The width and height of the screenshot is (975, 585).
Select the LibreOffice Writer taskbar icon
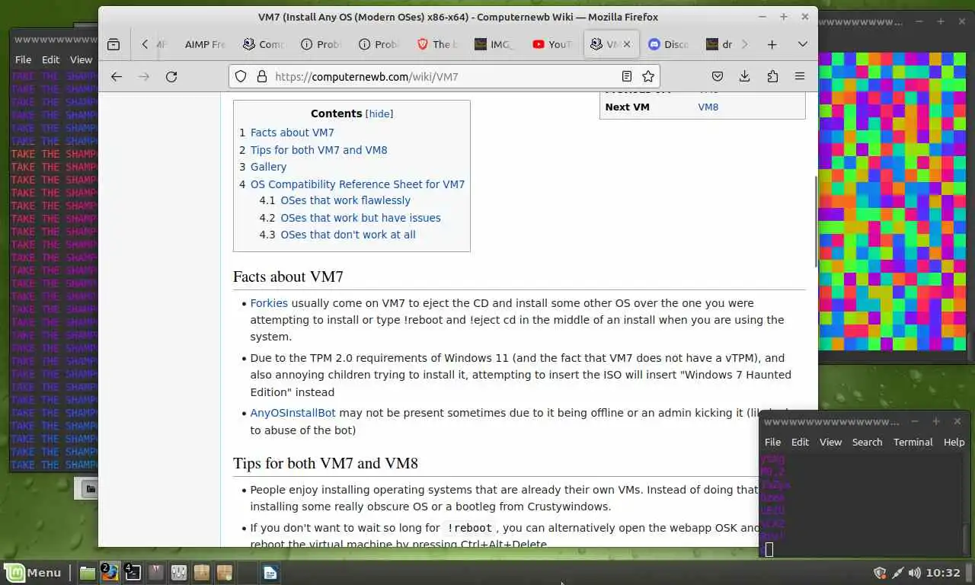click(x=270, y=572)
